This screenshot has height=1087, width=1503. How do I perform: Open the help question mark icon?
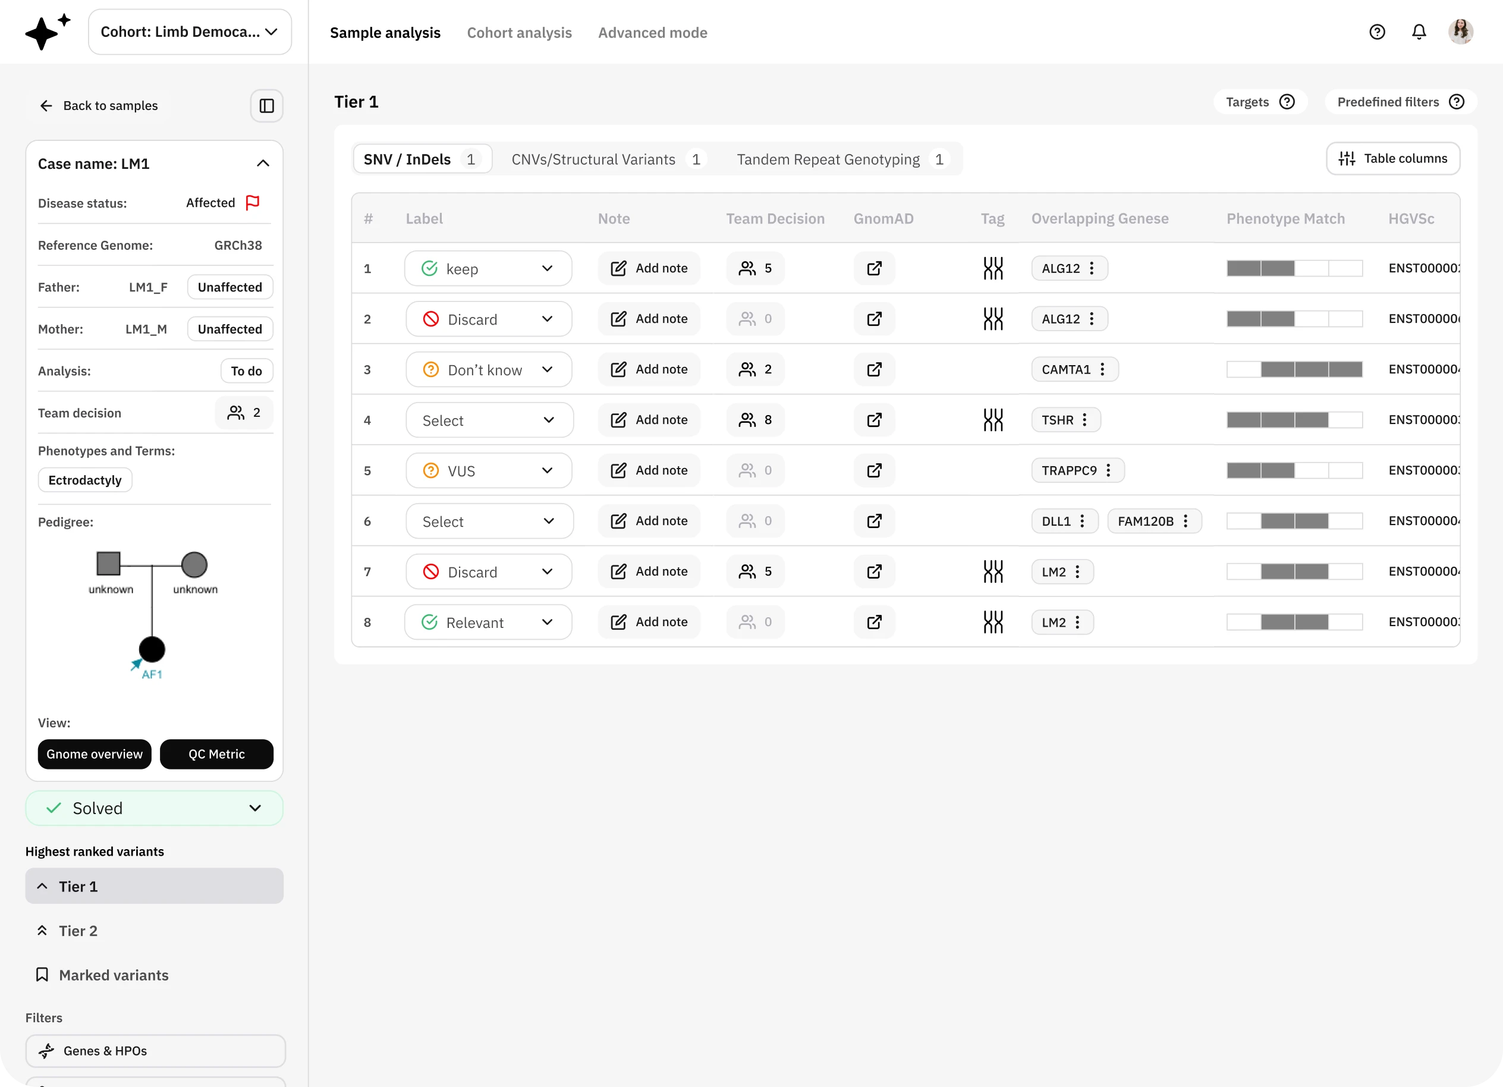(1376, 32)
